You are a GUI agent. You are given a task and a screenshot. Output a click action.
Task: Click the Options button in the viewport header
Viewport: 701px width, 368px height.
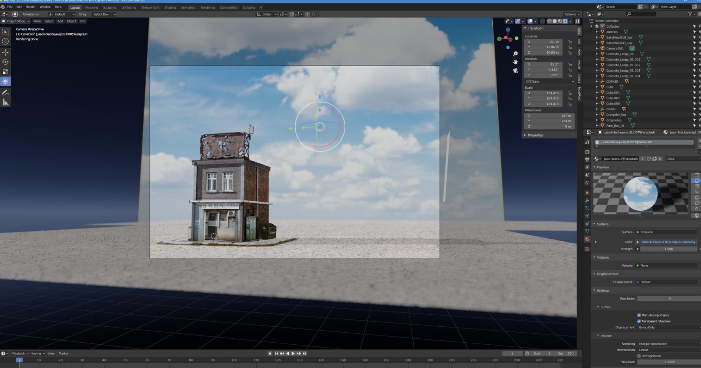coord(572,14)
